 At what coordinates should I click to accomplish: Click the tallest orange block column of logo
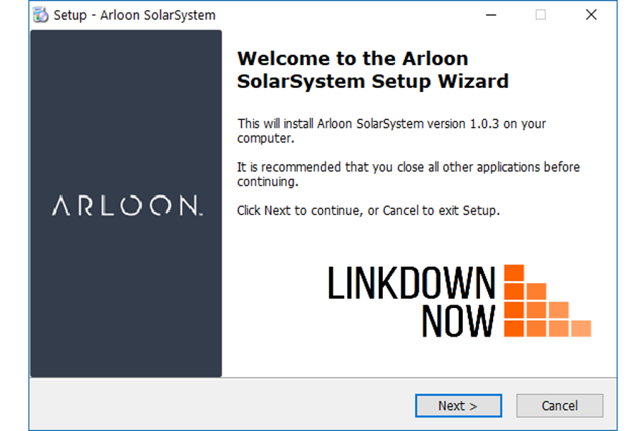pyautogui.click(x=514, y=301)
